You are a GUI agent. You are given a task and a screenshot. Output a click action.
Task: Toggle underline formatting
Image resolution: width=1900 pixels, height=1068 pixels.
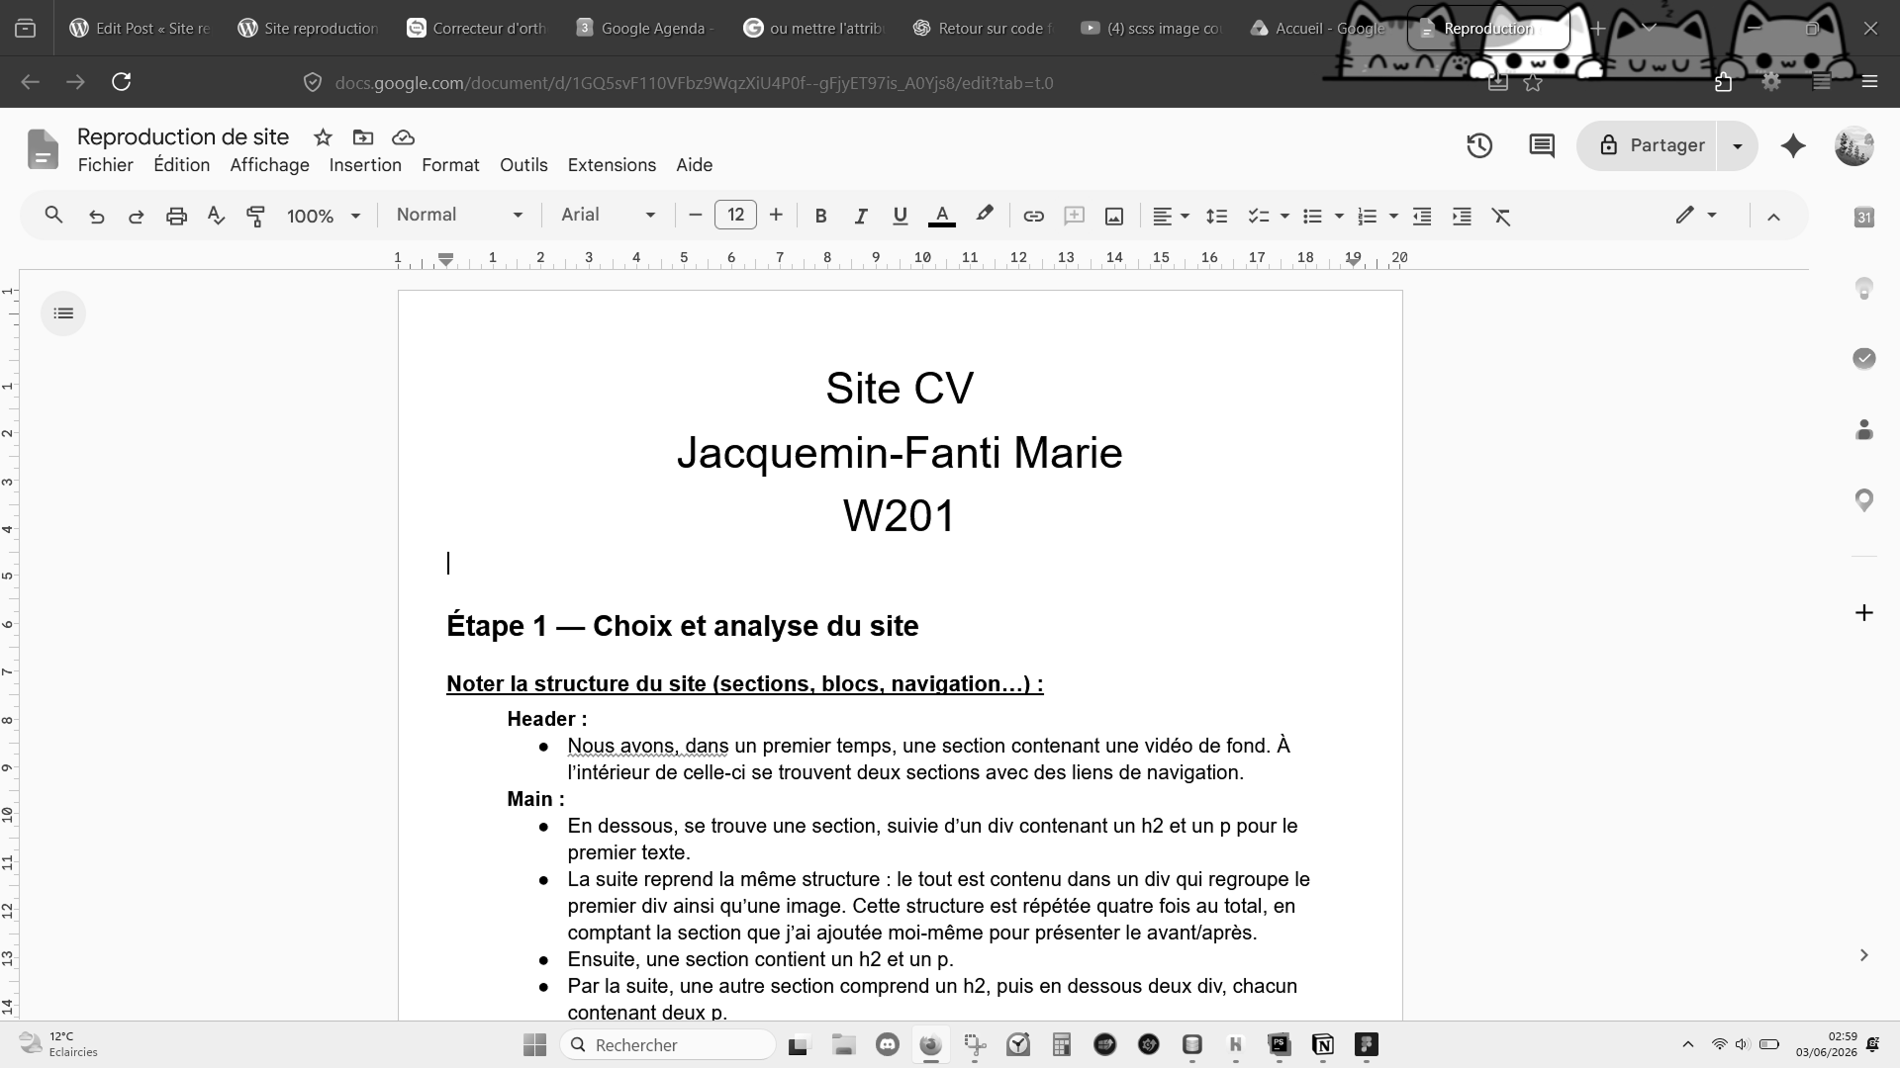pos(900,216)
